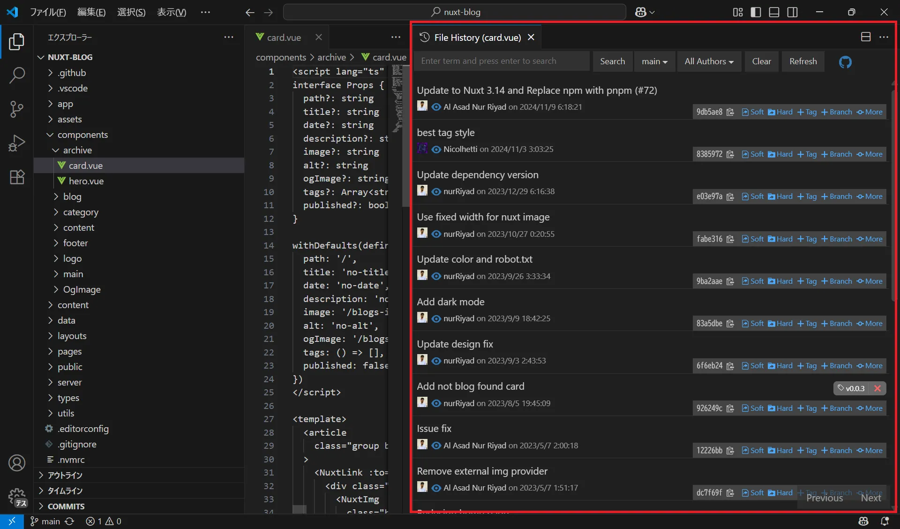The image size is (900, 529).
Task: Collapse the archive folder
Action: pyautogui.click(x=77, y=150)
